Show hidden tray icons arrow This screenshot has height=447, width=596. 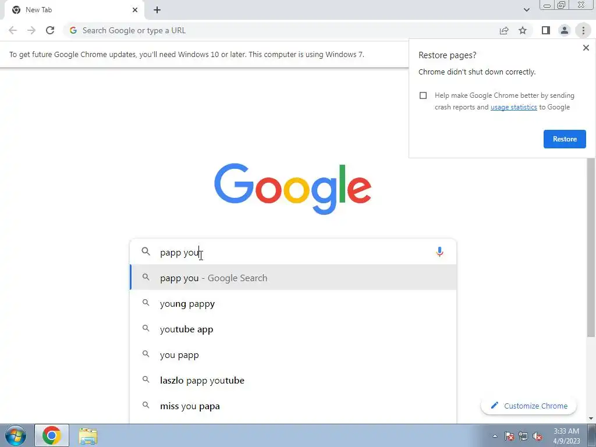point(495,436)
